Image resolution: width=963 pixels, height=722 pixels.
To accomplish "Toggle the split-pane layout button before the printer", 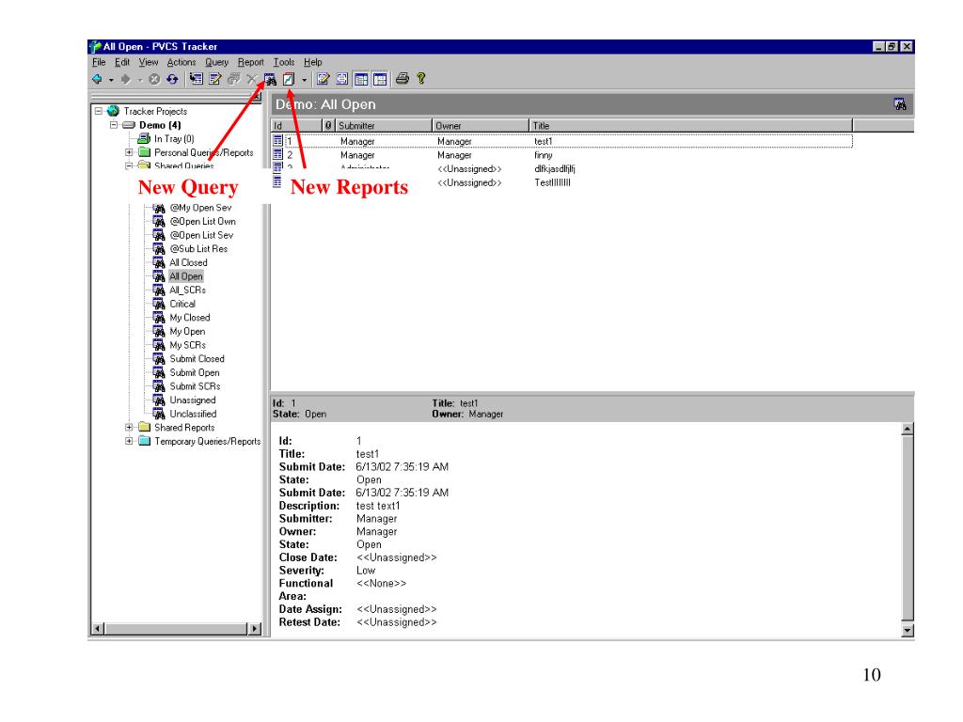I will pos(380,79).
